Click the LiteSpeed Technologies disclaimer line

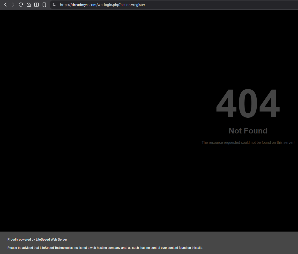coord(105,248)
